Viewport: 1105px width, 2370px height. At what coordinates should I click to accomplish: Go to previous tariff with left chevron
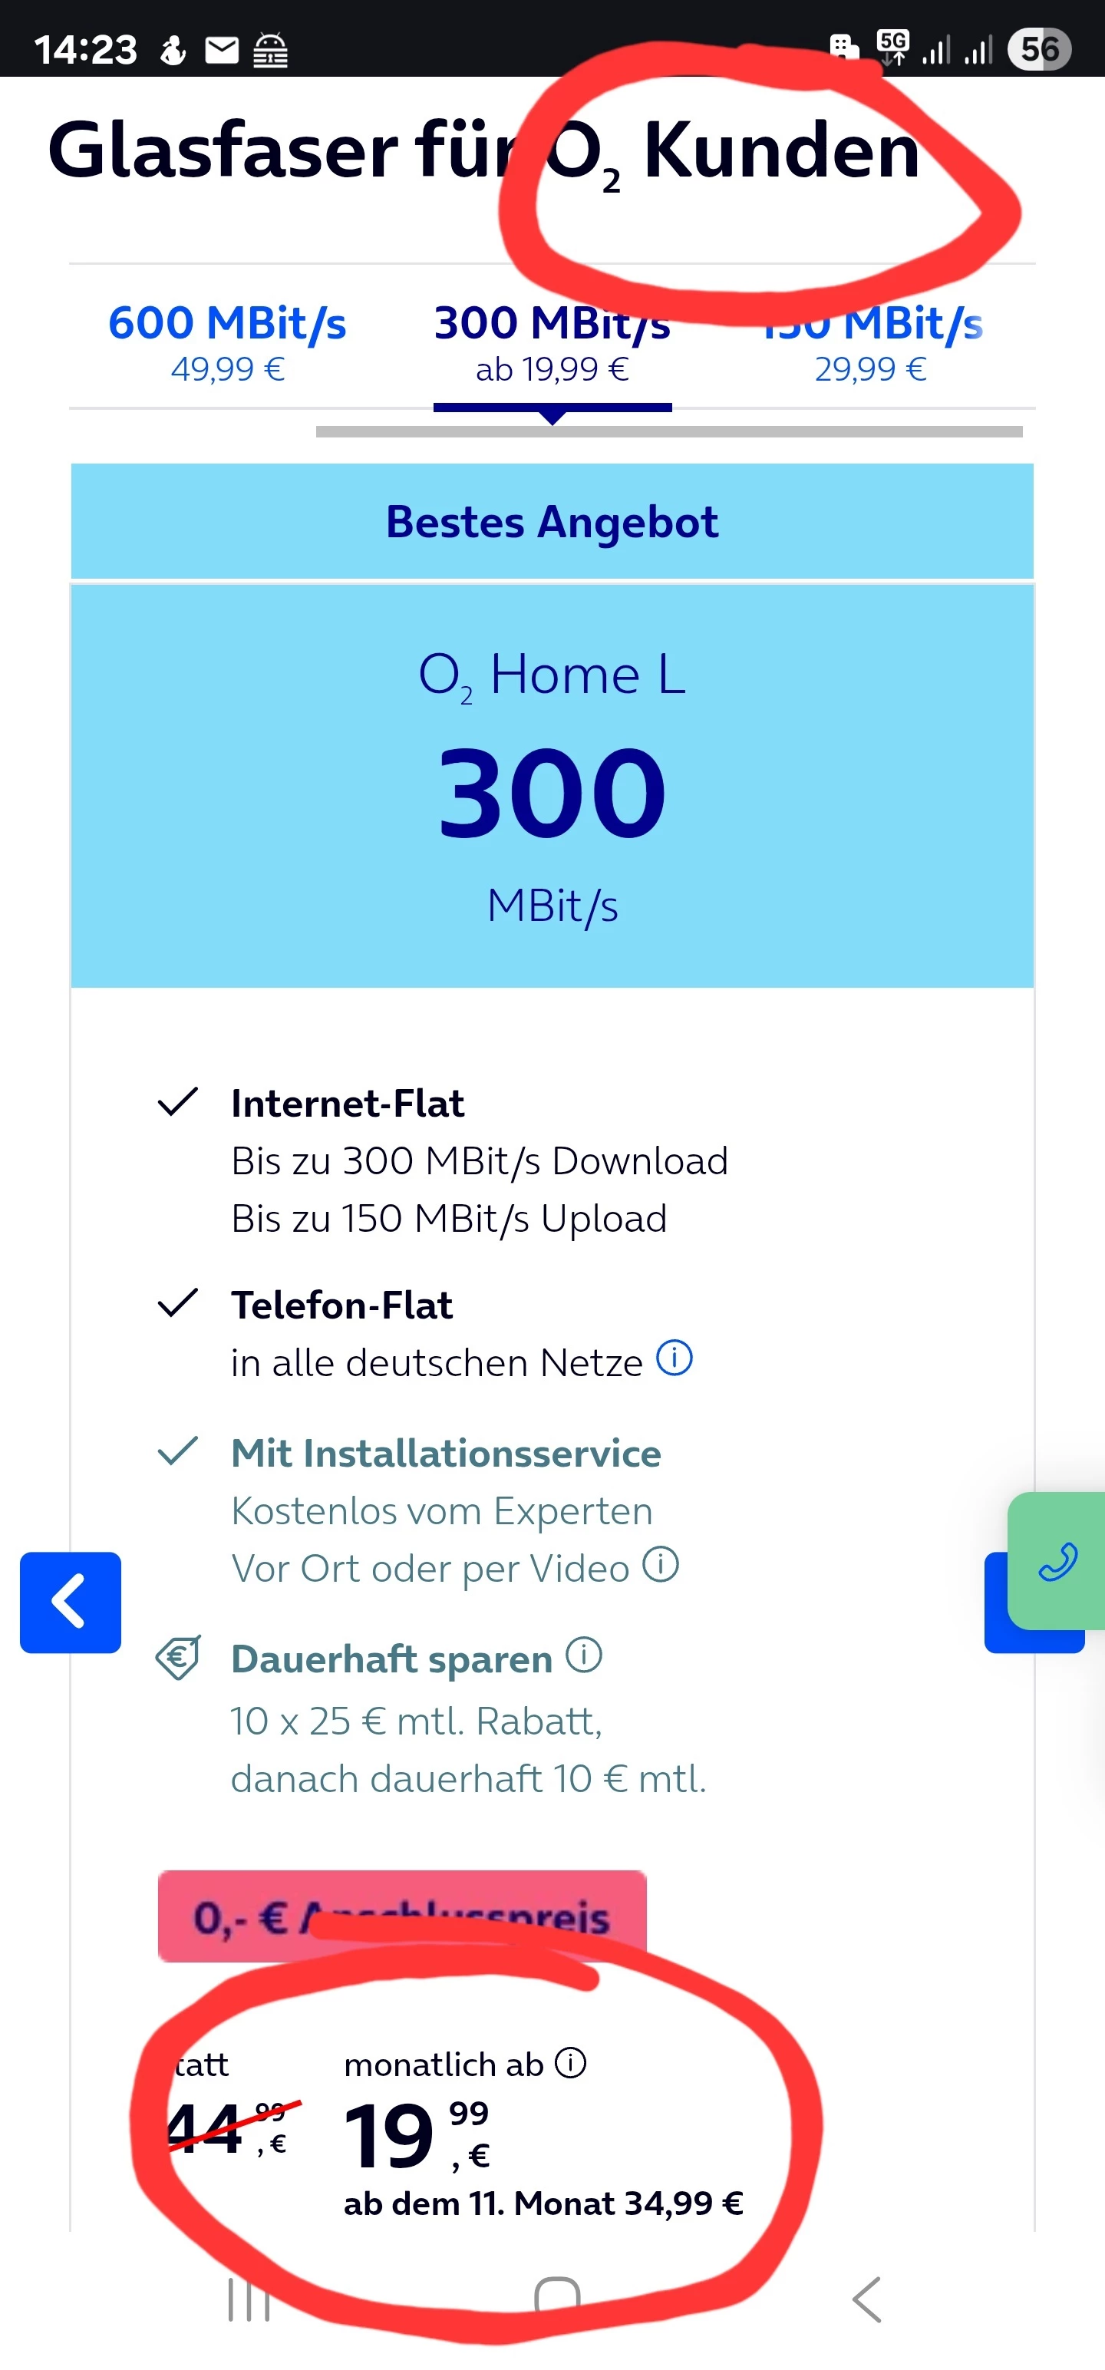click(x=70, y=1602)
